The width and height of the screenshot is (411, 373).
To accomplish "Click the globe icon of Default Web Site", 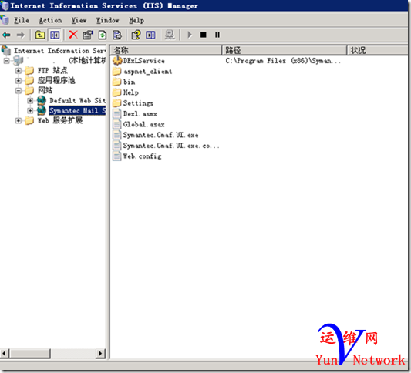I will click(x=42, y=100).
